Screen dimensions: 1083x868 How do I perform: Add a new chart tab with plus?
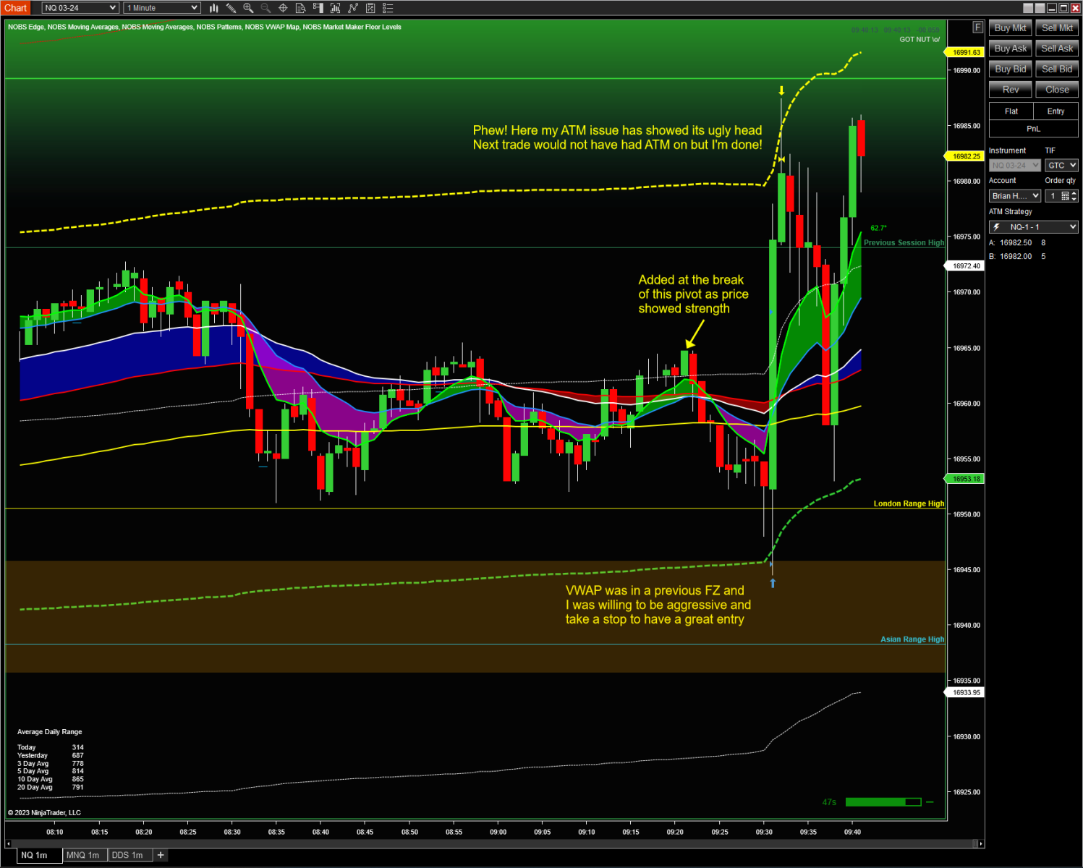tap(161, 855)
